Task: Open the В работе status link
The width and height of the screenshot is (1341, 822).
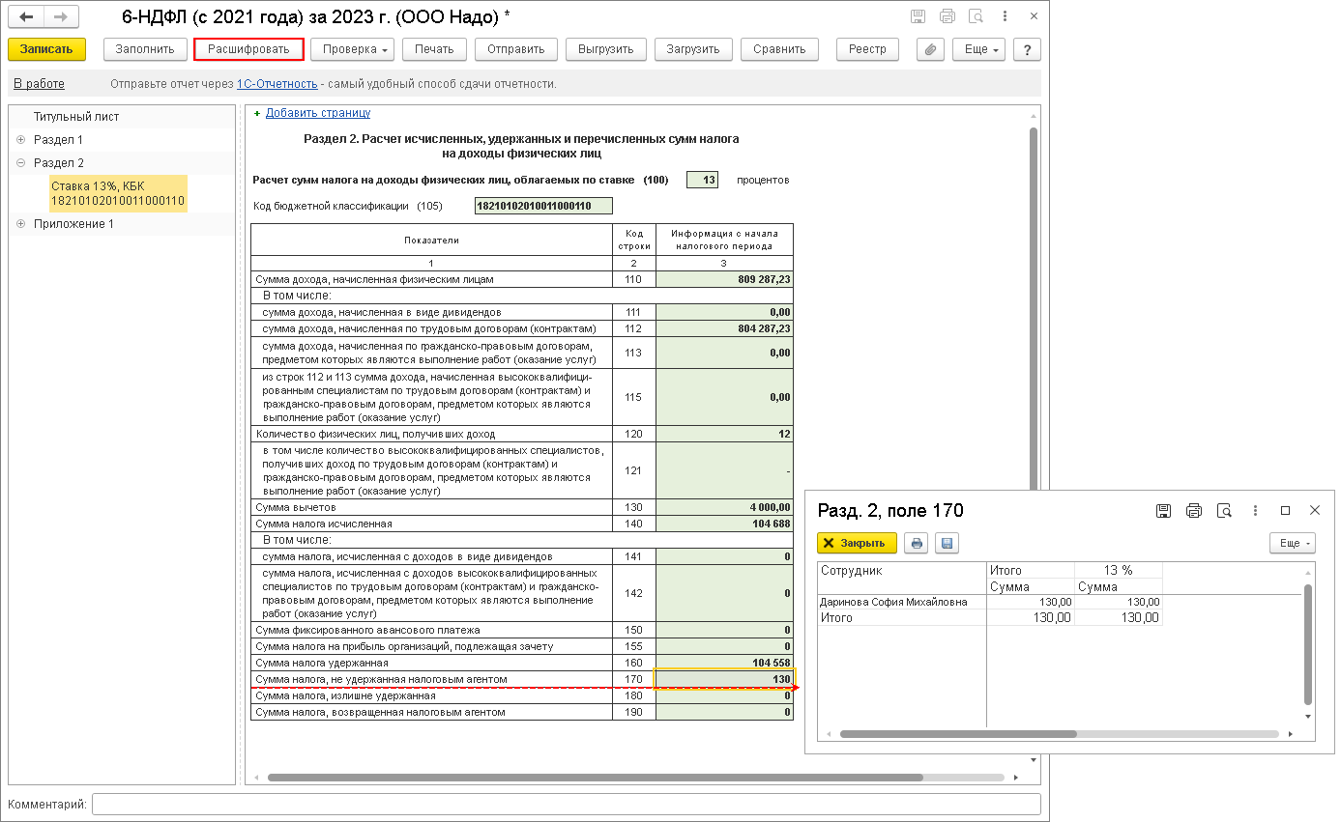Action: click(39, 84)
